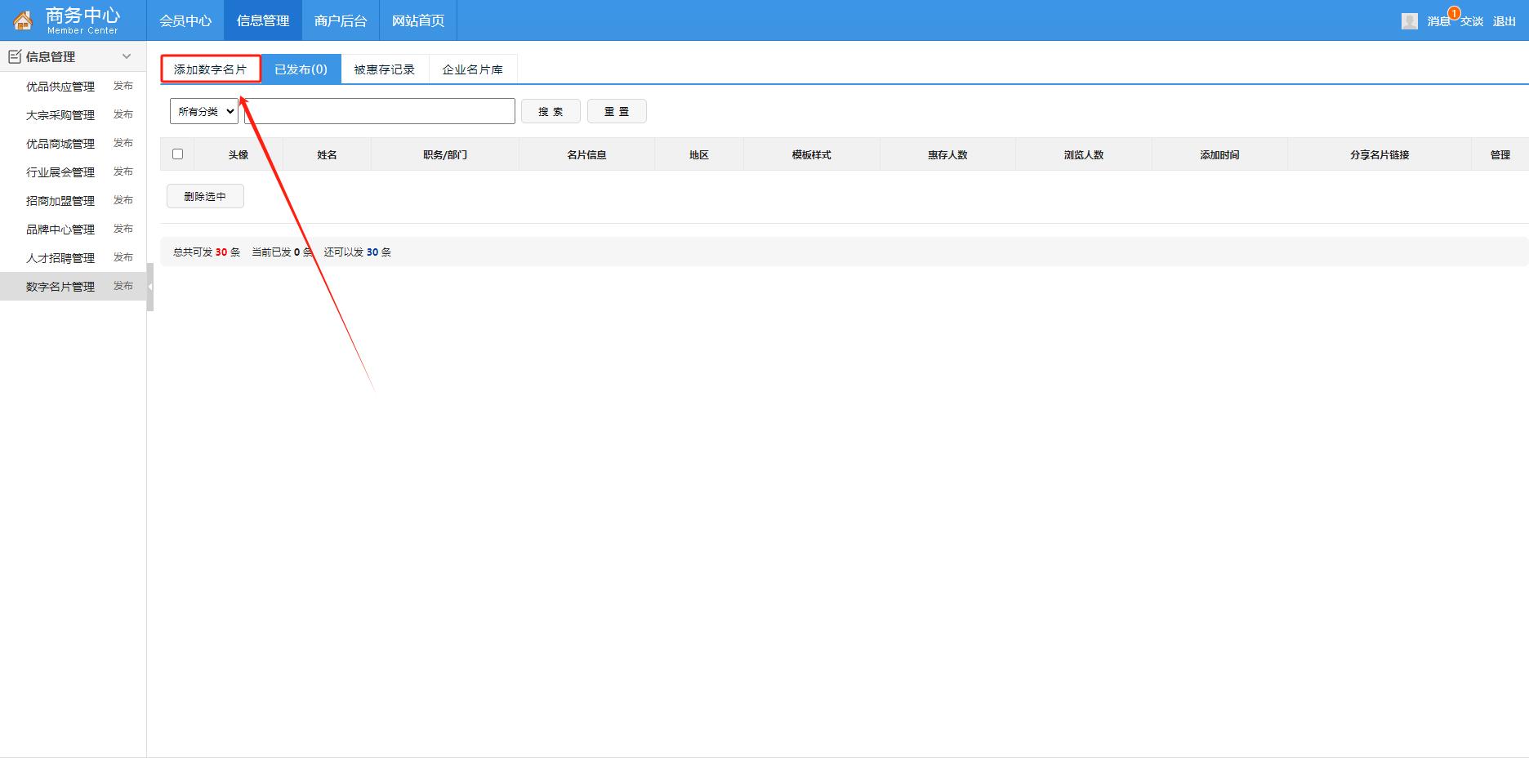Open 品牌中心管理 in the sidebar

[x=60, y=230]
